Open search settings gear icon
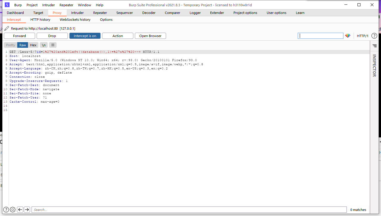 click(x=13, y=210)
